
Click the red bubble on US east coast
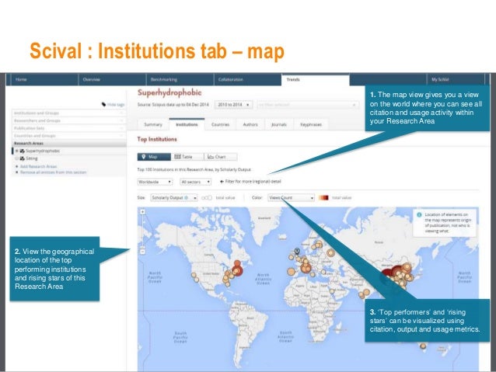pos(237,271)
